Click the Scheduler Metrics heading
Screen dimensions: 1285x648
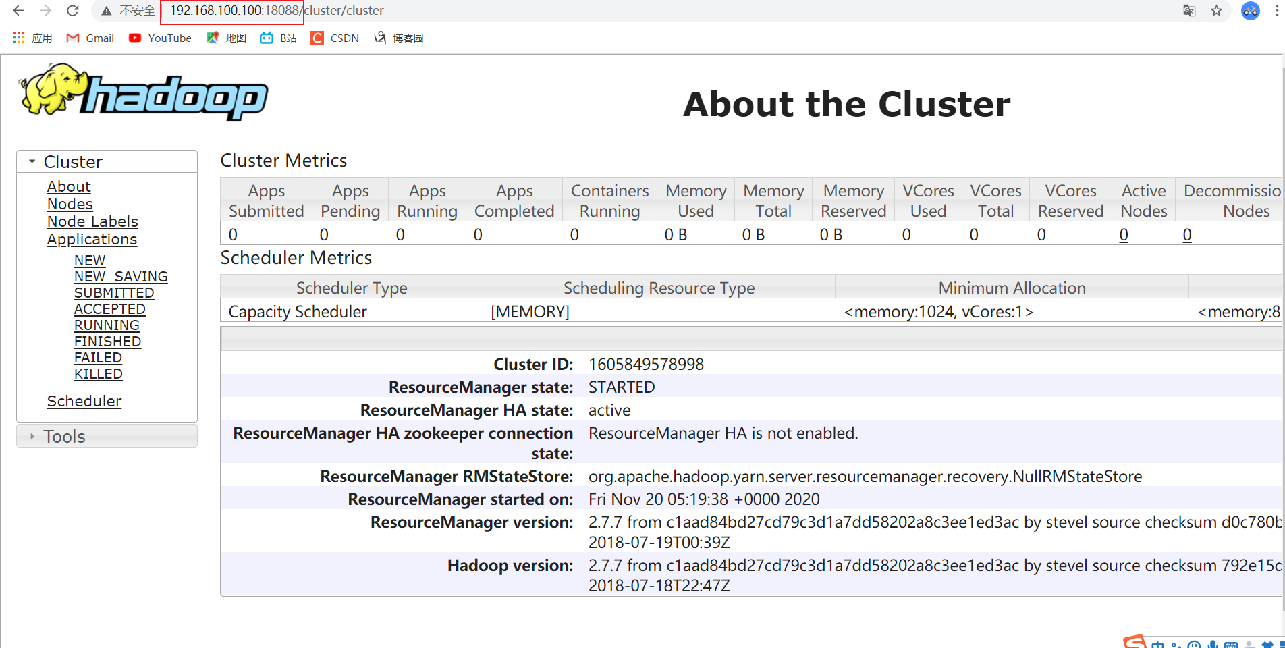tap(296, 258)
